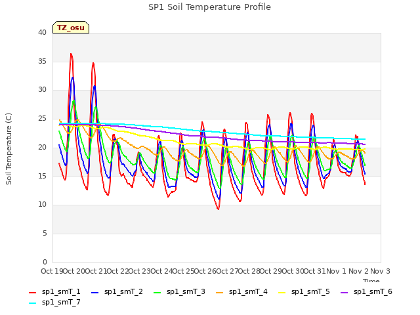
Task: Click the blue sp1_smT_2 legend swatch
Action: point(94,293)
